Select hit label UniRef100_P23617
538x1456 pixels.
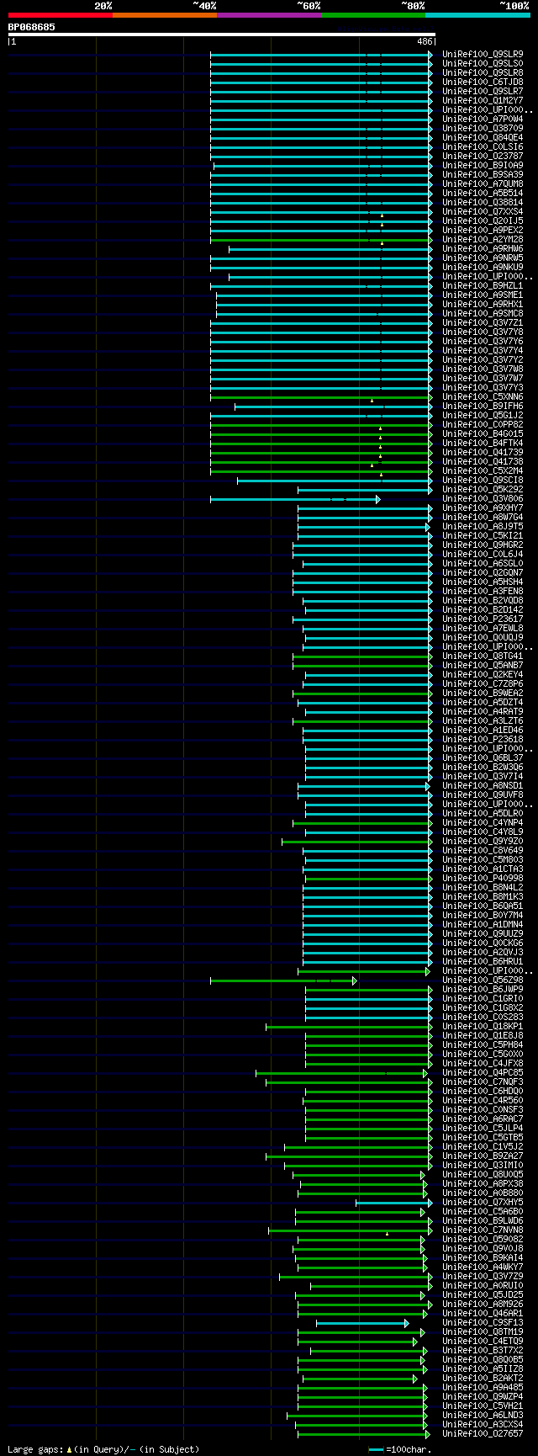pos(483,619)
